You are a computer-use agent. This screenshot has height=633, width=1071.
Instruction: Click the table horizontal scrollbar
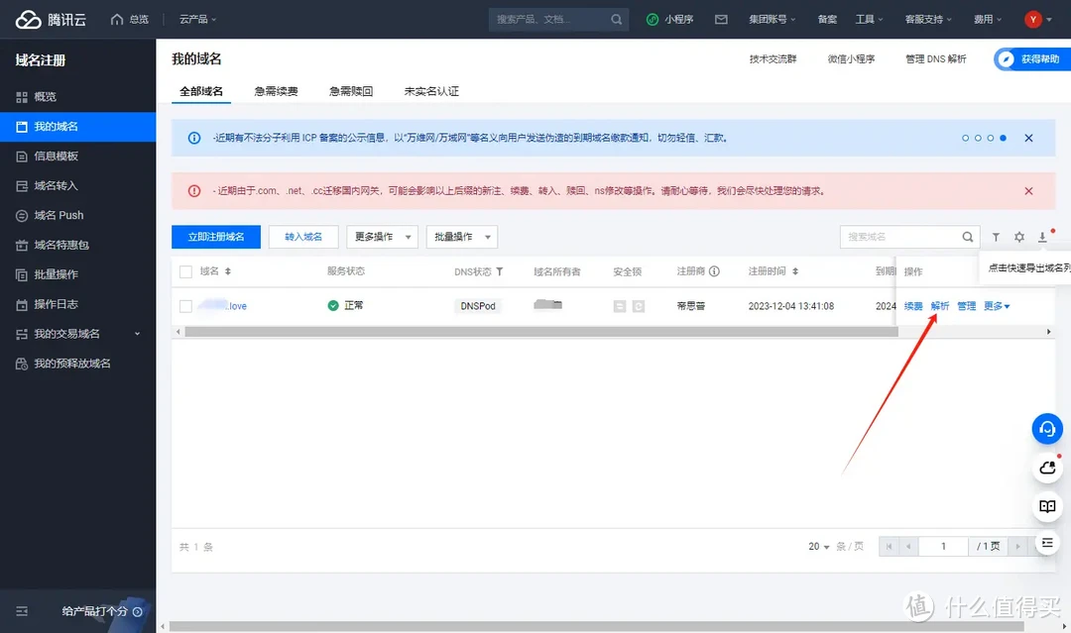[541, 332]
